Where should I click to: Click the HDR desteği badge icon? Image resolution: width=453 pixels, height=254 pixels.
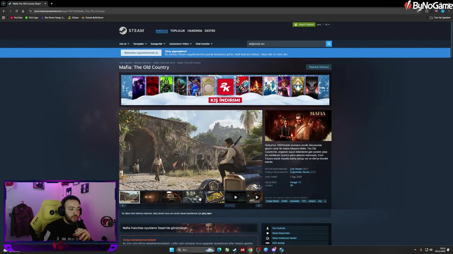[x=268, y=243]
